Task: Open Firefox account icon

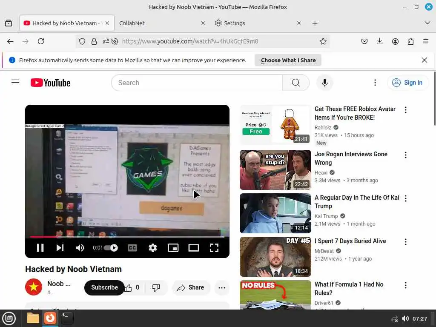Action: click(x=395, y=41)
